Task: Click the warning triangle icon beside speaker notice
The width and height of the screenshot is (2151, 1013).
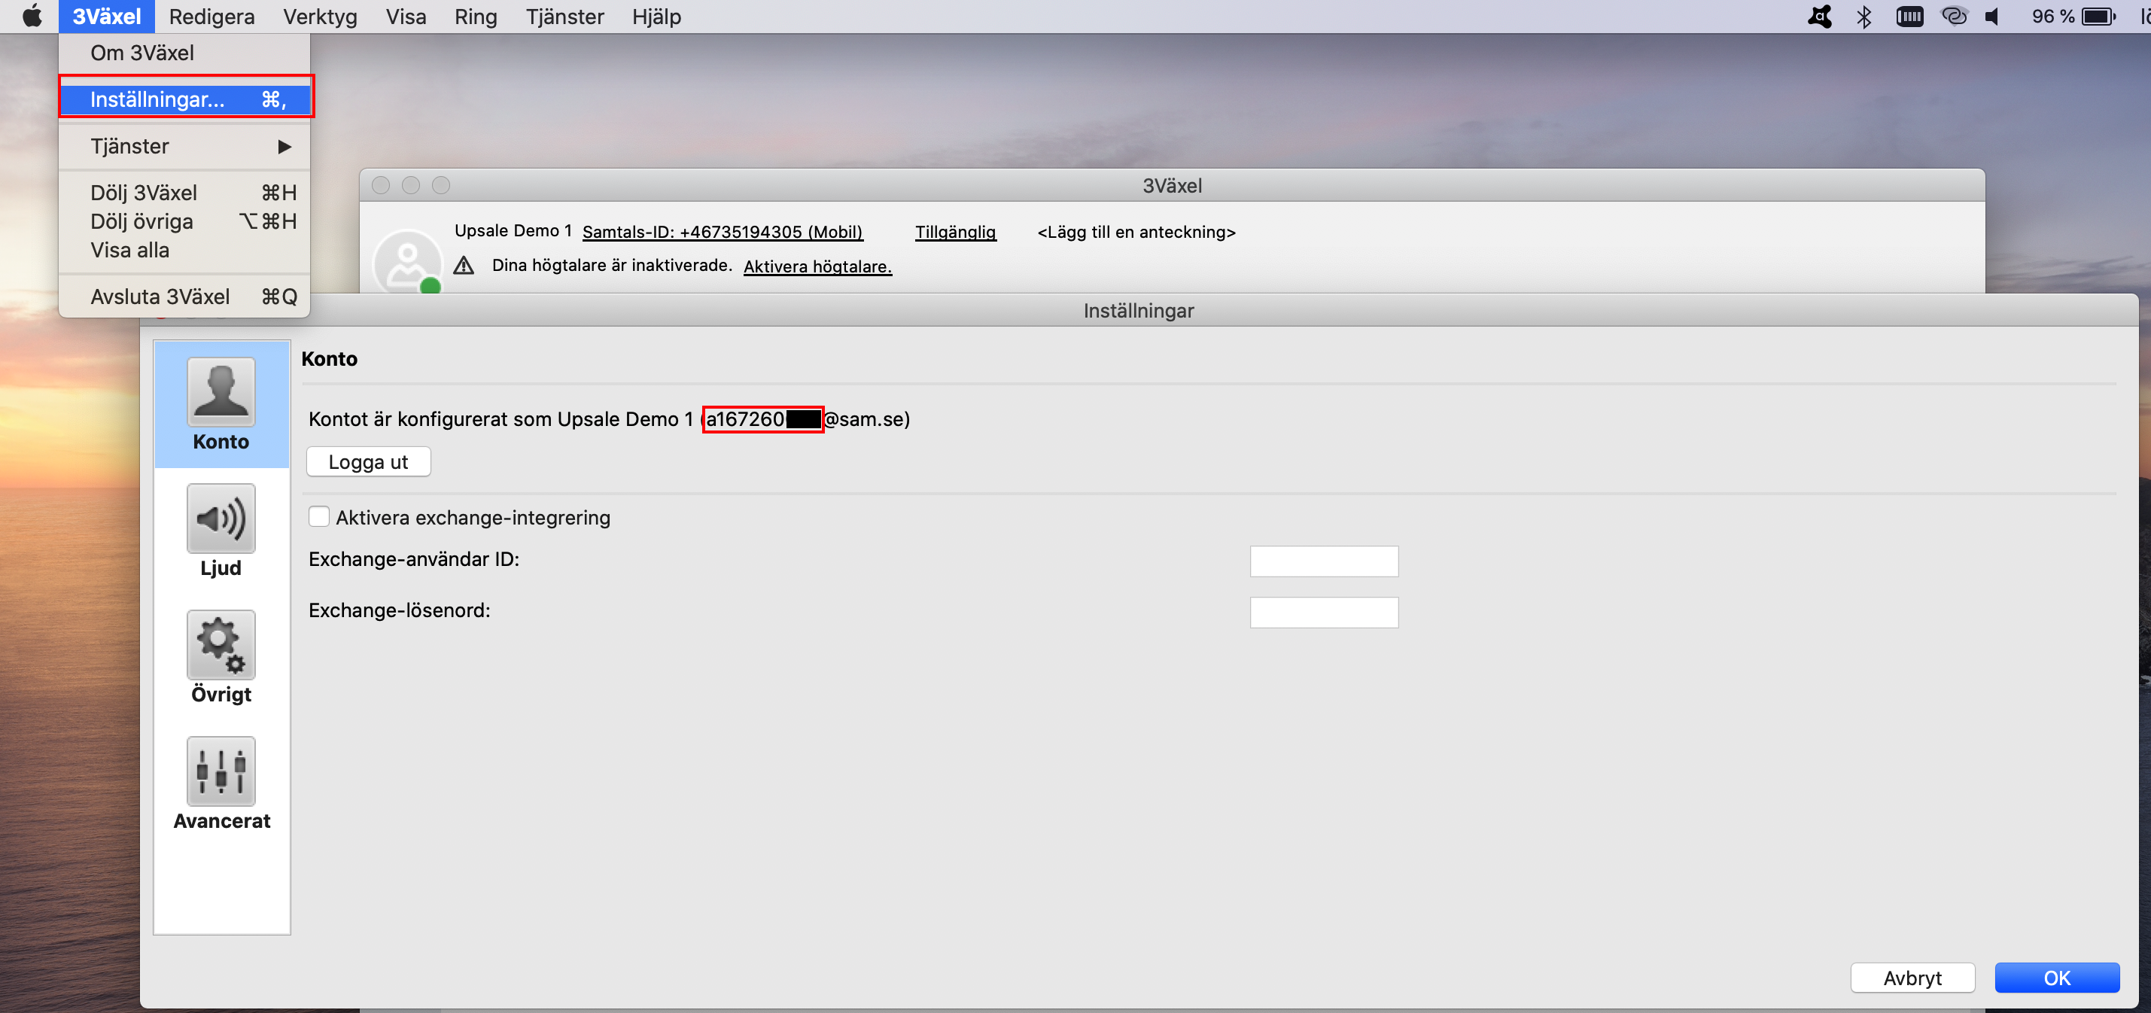Action: click(x=464, y=266)
